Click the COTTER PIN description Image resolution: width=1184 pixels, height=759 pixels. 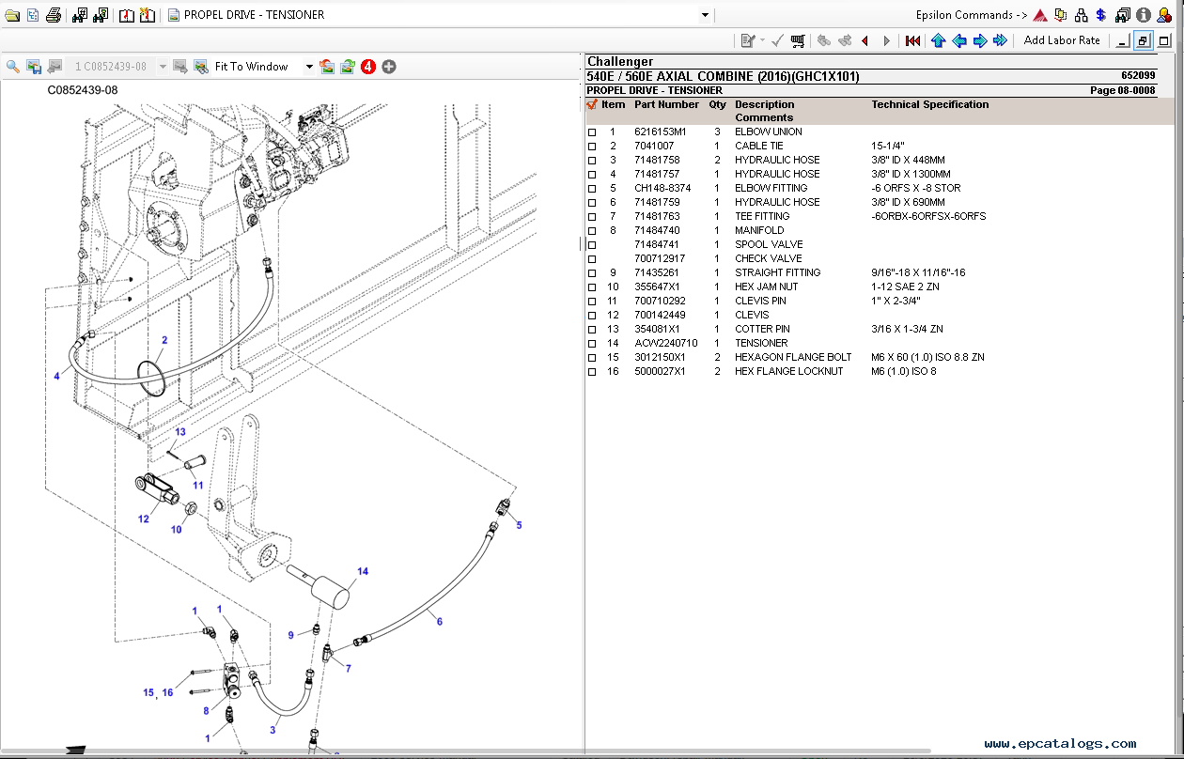(x=762, y=330)
